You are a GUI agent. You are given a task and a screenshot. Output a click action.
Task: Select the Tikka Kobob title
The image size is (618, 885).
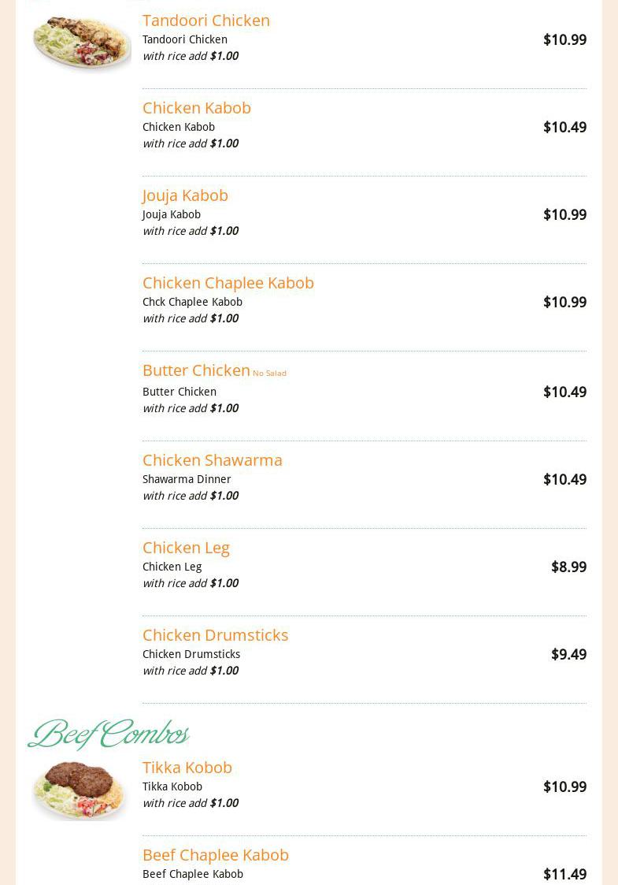pos(187,768)
